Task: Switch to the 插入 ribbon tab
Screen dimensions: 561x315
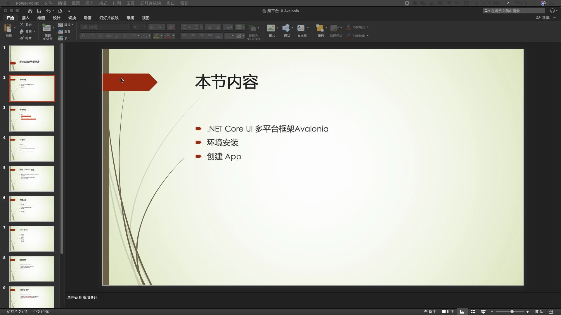Action: click(26, 18)
